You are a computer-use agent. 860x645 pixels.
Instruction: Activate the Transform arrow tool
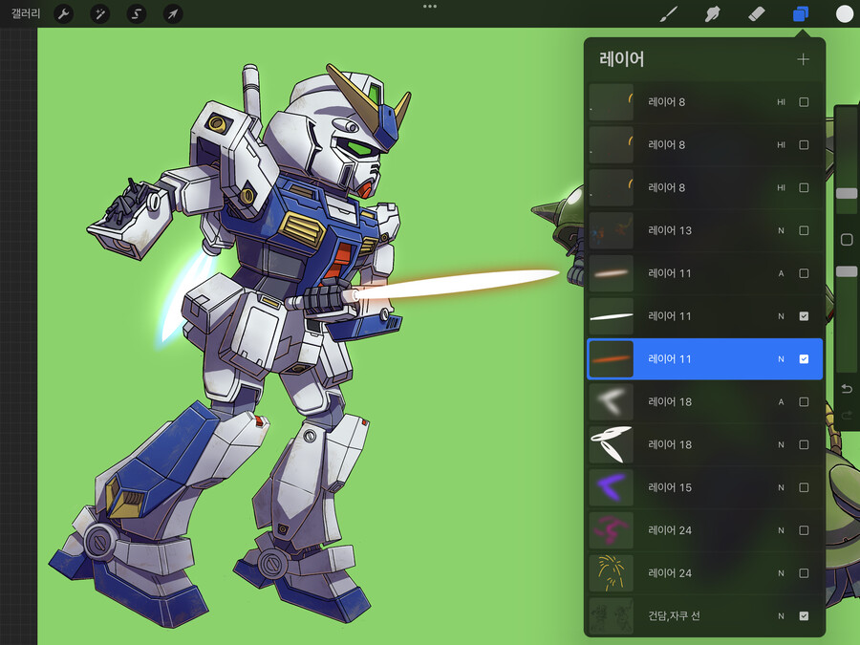(x=173, y=13)
